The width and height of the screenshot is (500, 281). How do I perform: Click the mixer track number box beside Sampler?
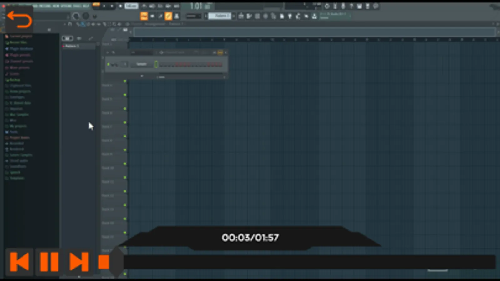point(124,64)
